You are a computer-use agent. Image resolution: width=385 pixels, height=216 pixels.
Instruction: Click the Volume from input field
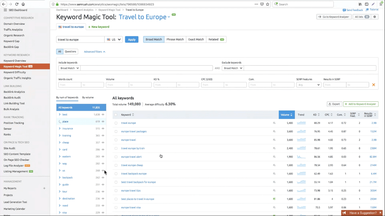(x=117, y=85)
